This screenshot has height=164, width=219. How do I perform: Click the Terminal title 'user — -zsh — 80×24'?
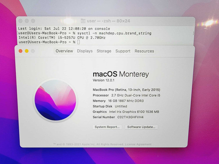pos(108,21)
